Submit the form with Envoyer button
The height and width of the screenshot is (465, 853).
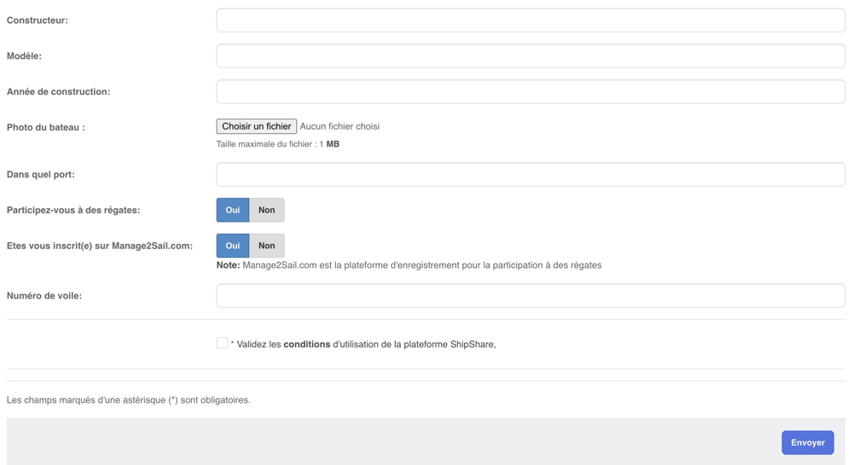pyautogui.click(x=807, y=443)
